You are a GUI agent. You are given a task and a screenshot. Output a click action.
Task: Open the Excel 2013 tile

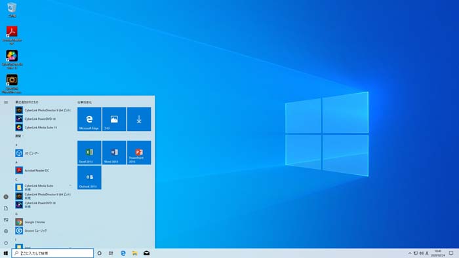coord(89,153)
